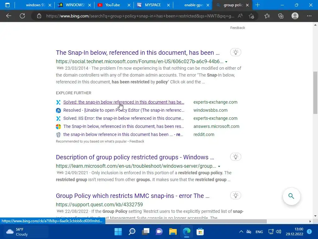Open the volume system tray icon
The height and width of the screenshot is (239, 318).
[279, 232]
